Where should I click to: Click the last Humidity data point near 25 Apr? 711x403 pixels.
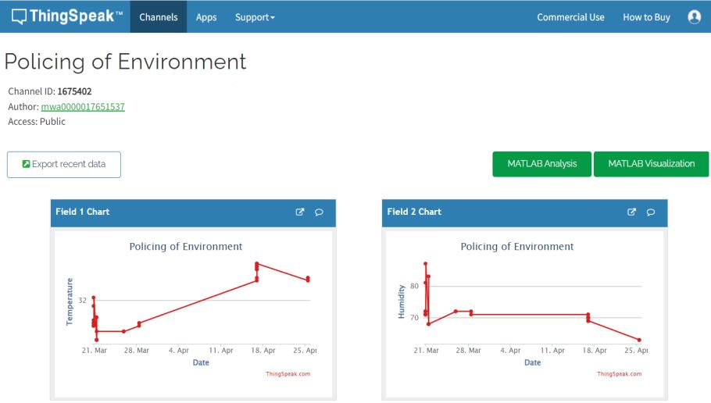point(639,340)
